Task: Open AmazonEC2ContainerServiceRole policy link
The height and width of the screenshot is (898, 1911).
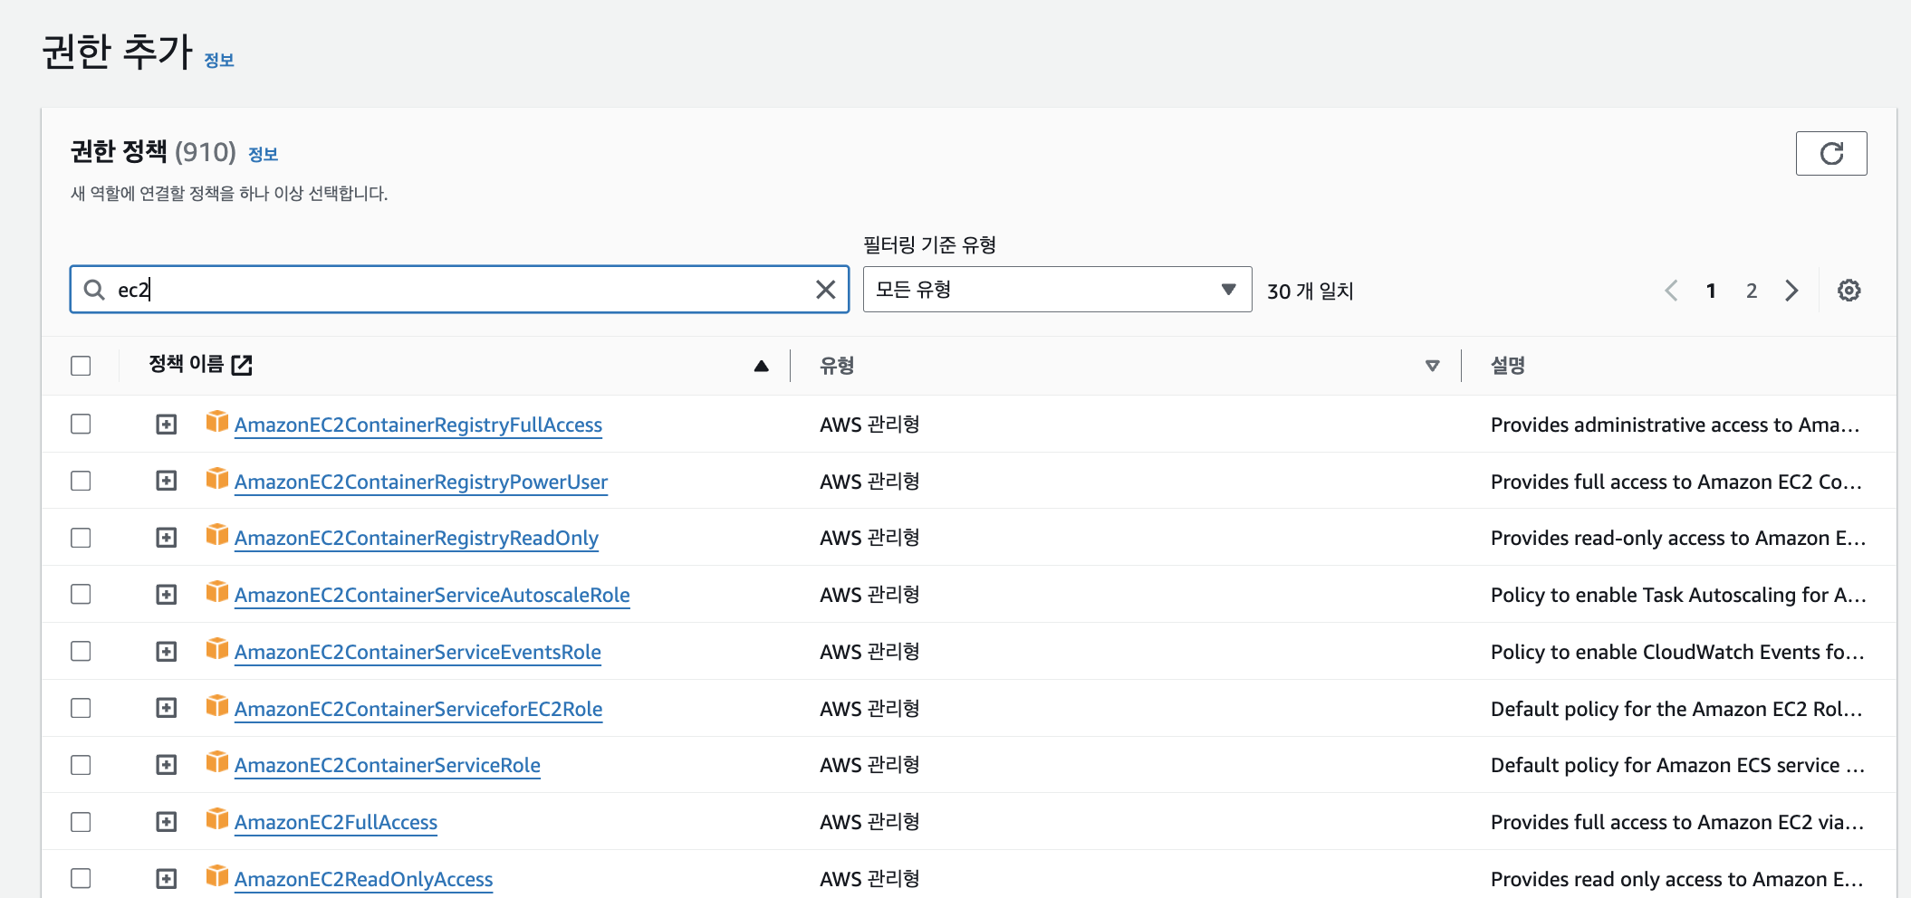Action: [x=388, y=765]
